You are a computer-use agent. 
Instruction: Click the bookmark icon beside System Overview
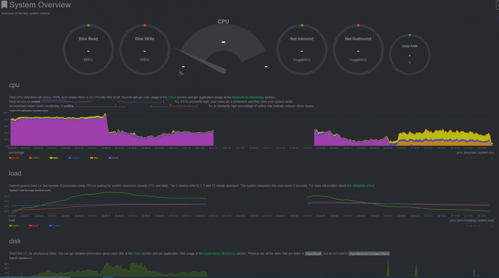pyautogui.click(x=4, y=4)
